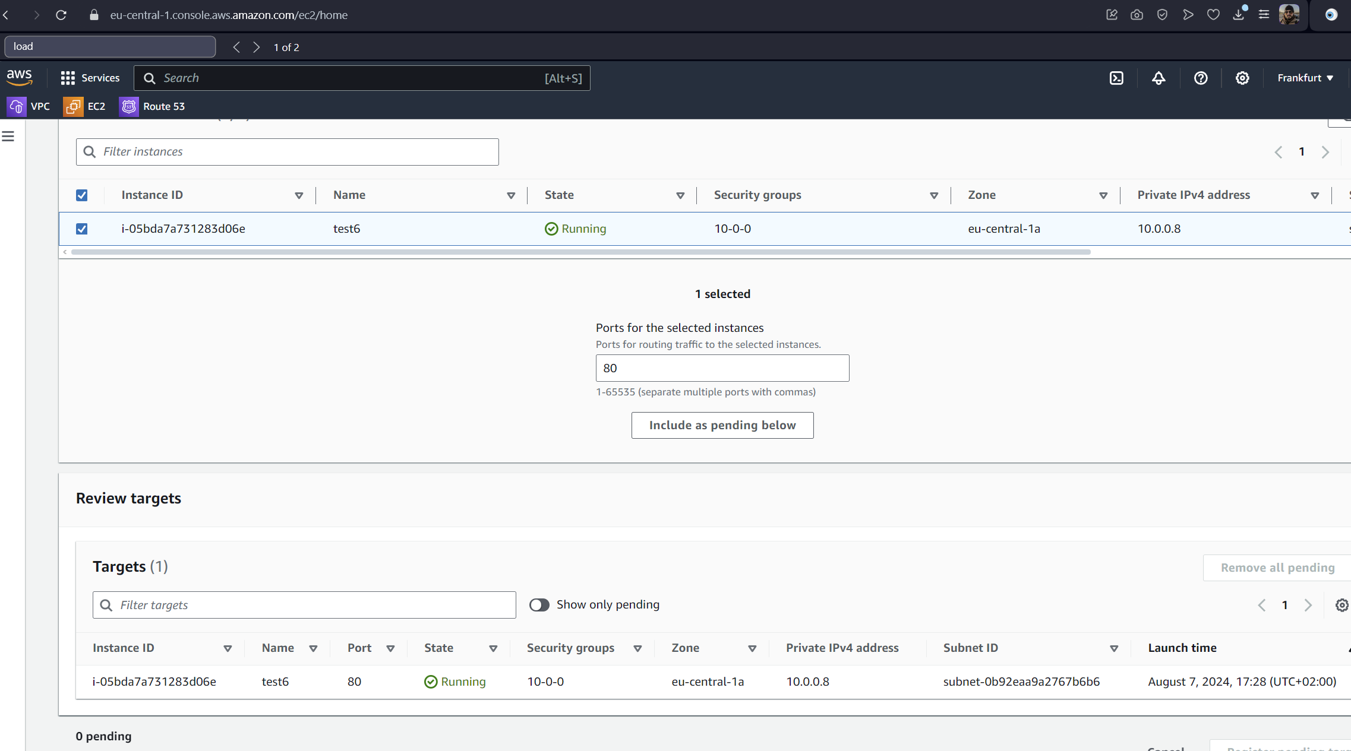The width and height of the screenshot is (1351, 751).
Task: Open AWS console settings gear
Action: point(1242,78)
